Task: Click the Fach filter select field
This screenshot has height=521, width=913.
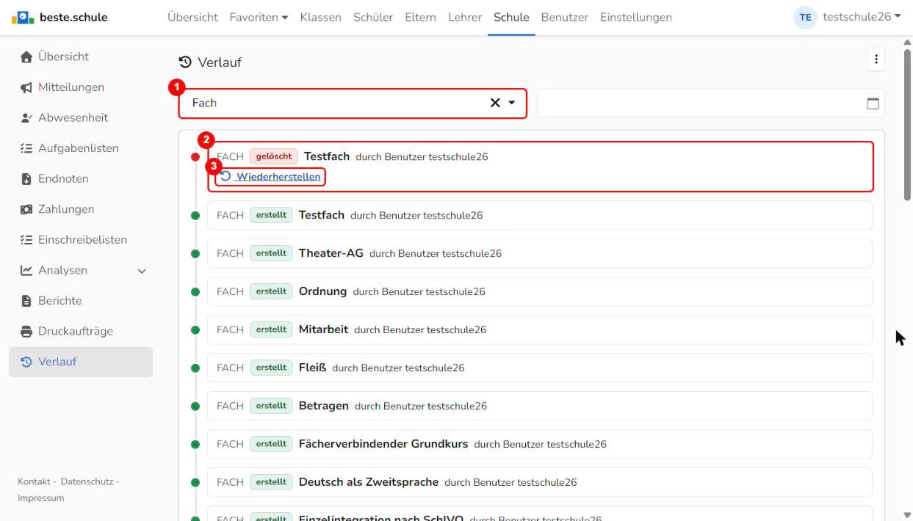Action: (353, 103)
